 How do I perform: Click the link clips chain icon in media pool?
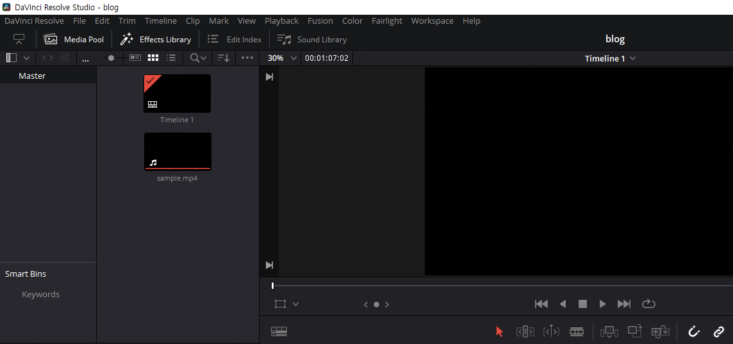pyautogui.click(x=65, y=58)
